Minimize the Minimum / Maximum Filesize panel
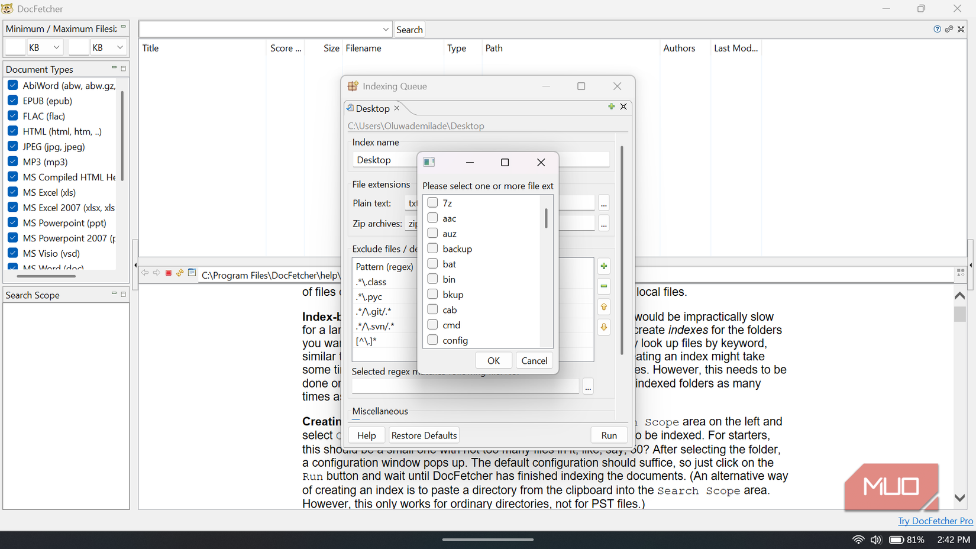This screenshot has width=976, height=549. click(123, 27)
